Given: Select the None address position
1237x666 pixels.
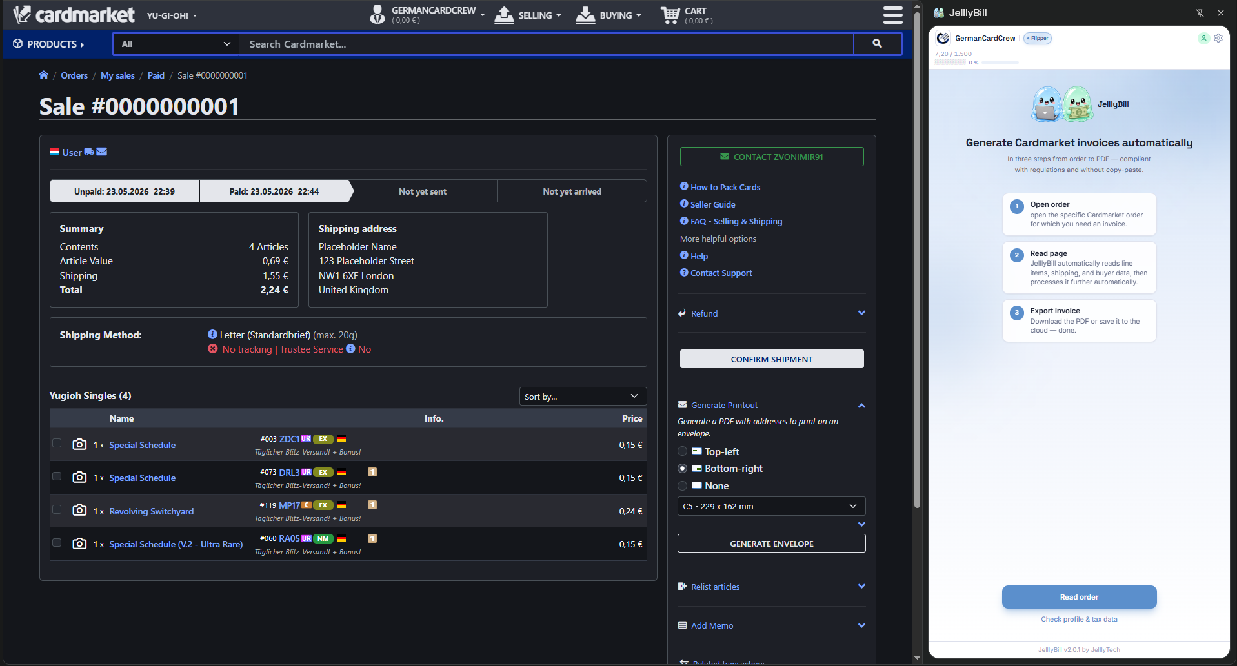Looking at the screenshot, I should point(683,485).
